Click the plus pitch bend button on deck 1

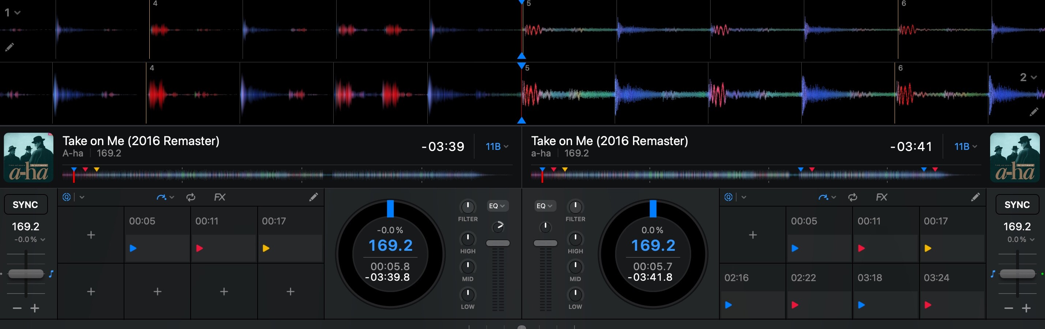[35, 308]
